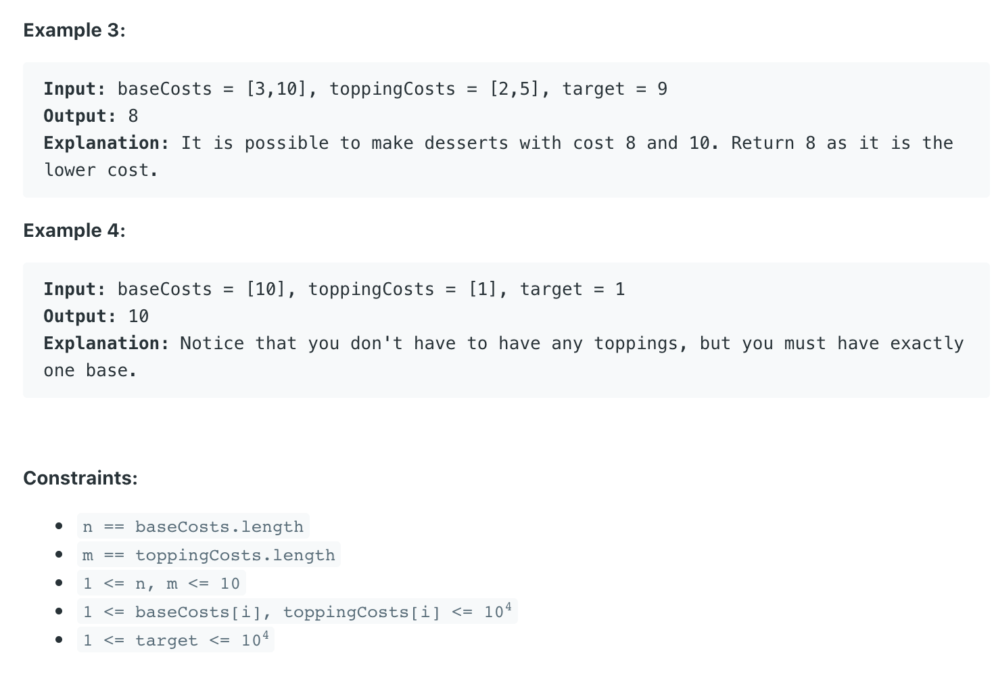This screenshot has height=674, width=994.
Task: Click the m == toppingCosts.length constraint
Action: [x=208, y=555]
